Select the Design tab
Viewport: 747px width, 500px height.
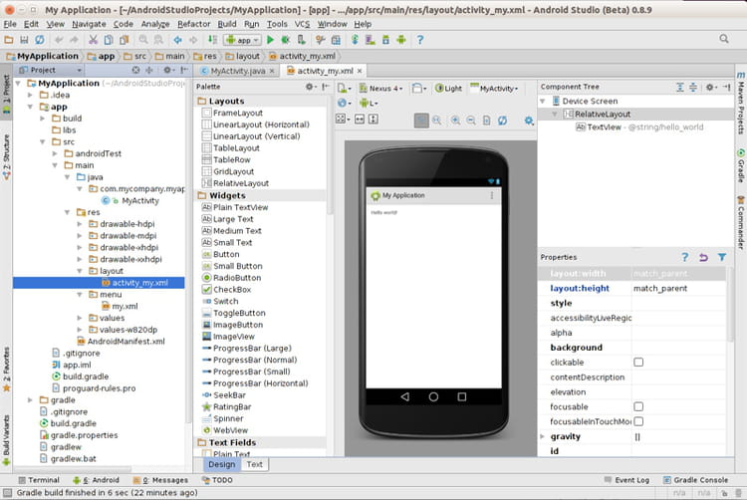(x=221, y=464)
